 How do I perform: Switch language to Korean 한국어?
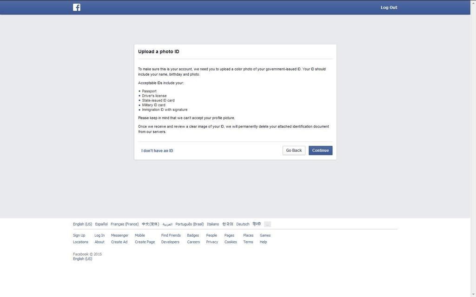coord(228,224)
